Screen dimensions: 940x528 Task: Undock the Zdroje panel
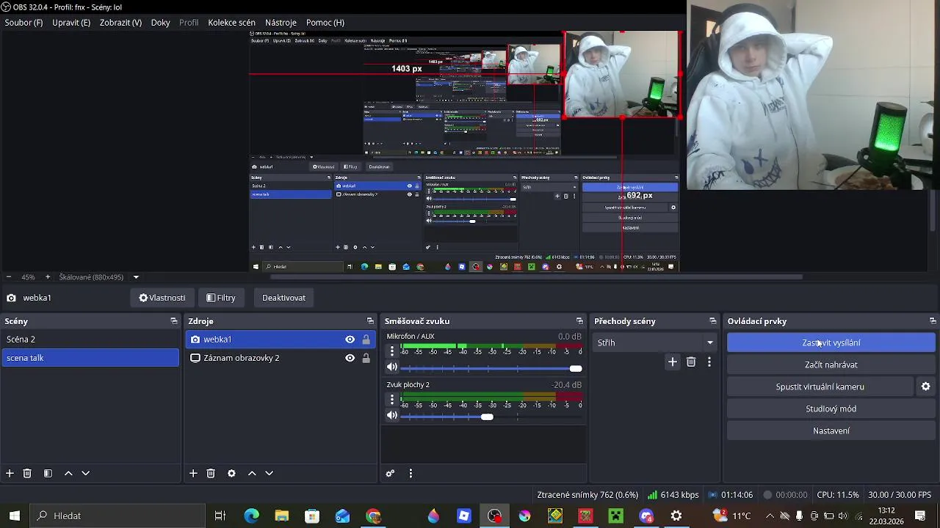point(370,321)
